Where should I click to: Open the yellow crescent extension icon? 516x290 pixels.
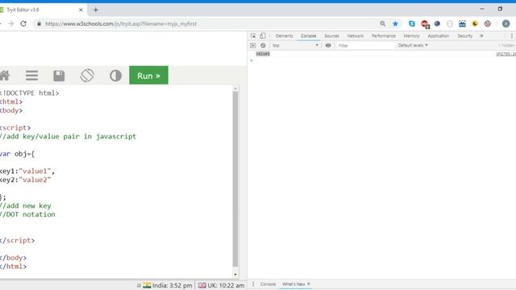click(475, 23)
